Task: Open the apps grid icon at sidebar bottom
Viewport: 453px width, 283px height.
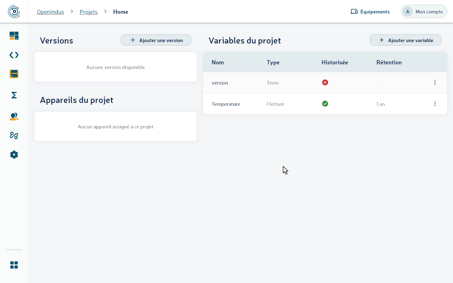Action: [14, 265]
